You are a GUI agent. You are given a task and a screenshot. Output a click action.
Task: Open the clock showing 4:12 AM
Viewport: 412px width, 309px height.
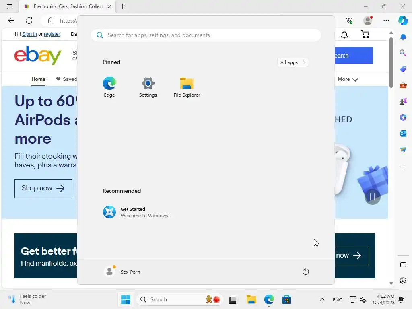(383, 299)
